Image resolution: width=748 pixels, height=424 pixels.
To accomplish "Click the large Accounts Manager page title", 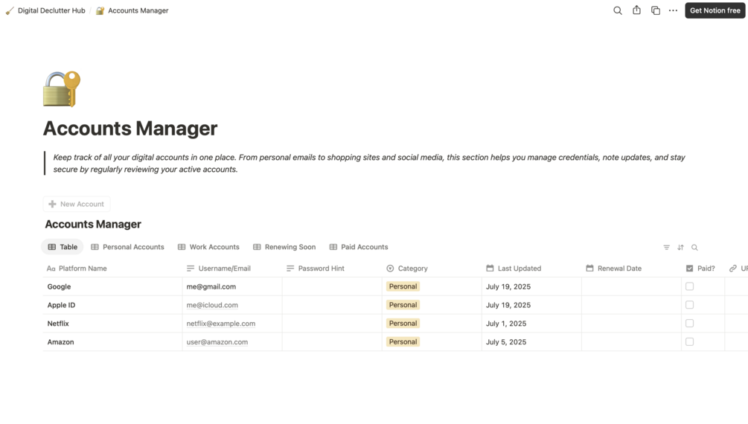I will (x=130, y=128).
